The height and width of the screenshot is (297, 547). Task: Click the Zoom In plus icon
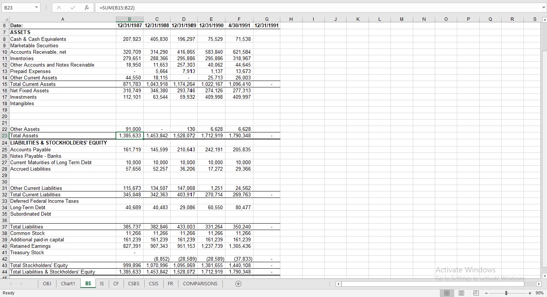tap(530, 292)
